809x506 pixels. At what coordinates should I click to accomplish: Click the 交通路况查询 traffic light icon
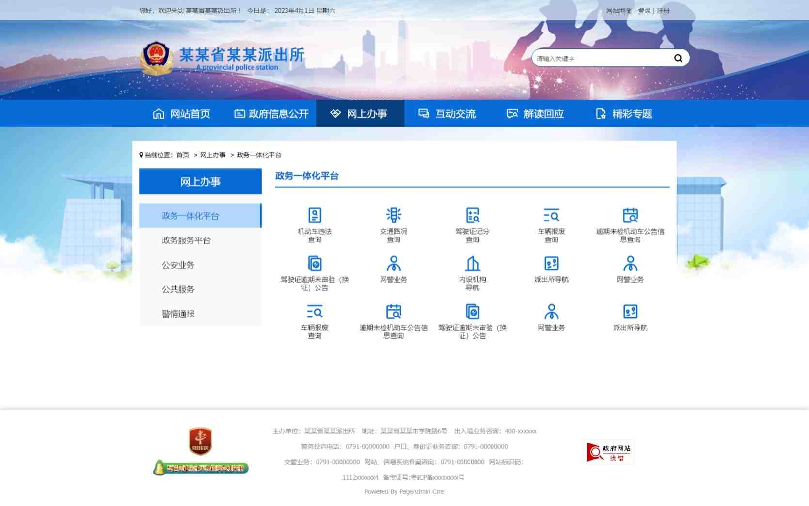[x=393, y=216]
